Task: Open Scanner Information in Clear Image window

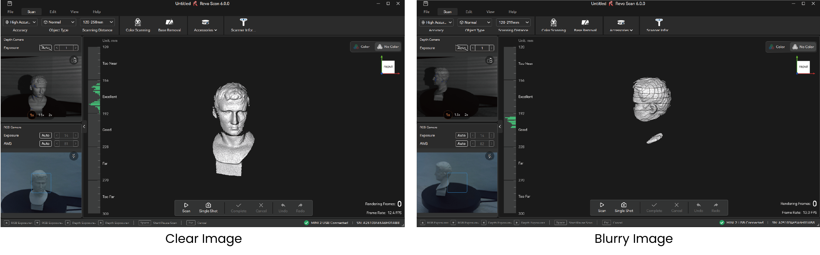Action: [x=243, y=23]
